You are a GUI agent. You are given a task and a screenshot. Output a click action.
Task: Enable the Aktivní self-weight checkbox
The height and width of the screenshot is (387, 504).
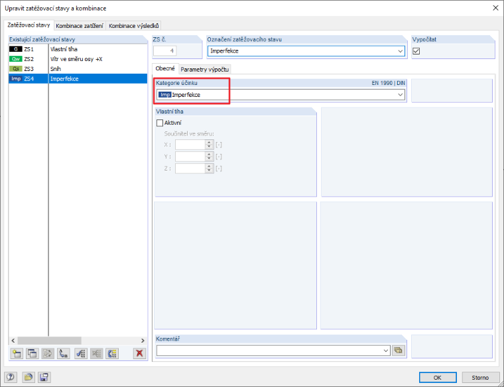tap(160, 123)
